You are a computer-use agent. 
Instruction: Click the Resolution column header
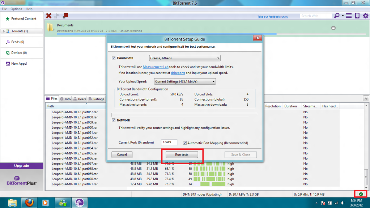tap(273, 106)
